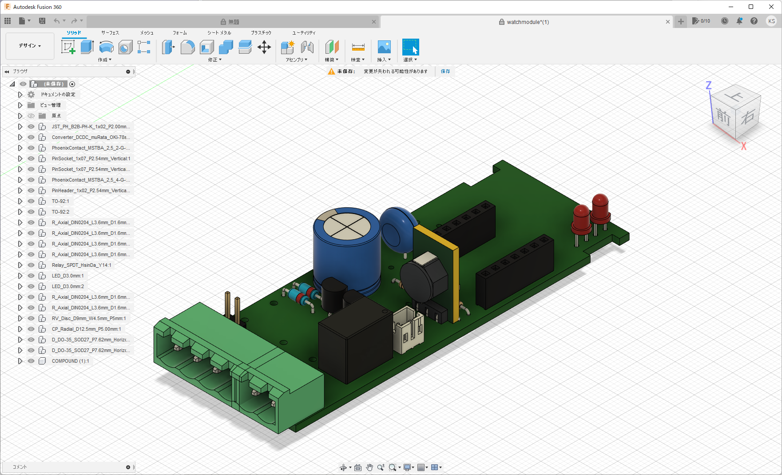
Task: Expand the ドキュメントの設定 tree node
Action: (20, 95)
